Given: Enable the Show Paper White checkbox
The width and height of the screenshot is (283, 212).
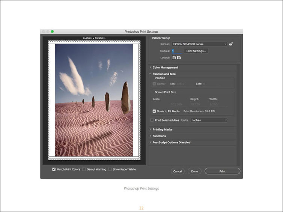Looking at the screenshot, I should click(110, 169).
